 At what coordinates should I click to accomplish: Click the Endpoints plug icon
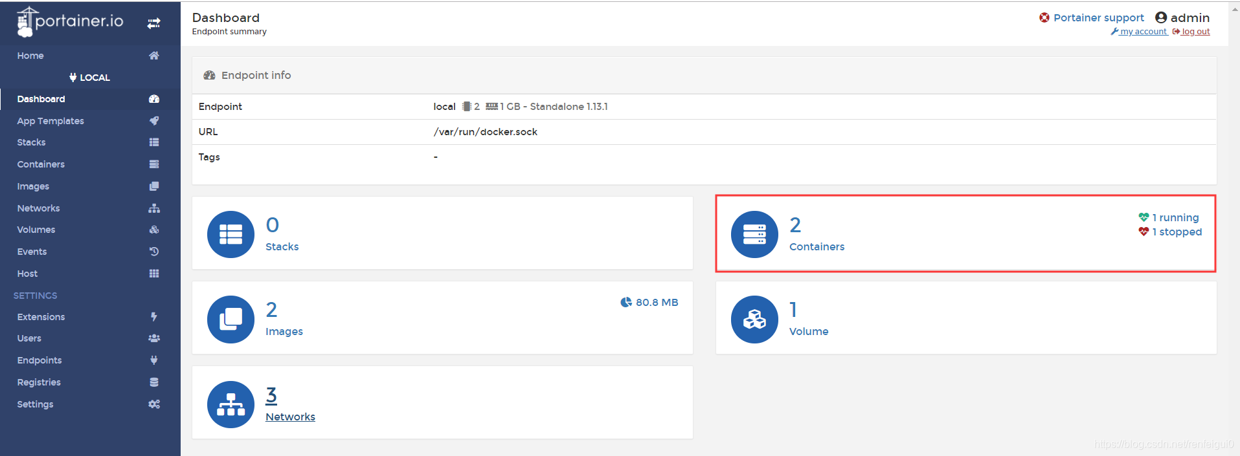pyautogui.click(x=154, y=360)
